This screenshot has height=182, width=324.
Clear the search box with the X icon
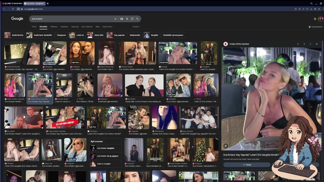pos(115,19)
